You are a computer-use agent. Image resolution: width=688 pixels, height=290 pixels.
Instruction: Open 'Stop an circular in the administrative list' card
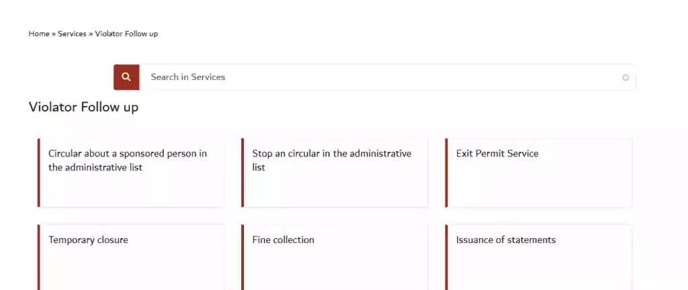click(x=335, y=173)
